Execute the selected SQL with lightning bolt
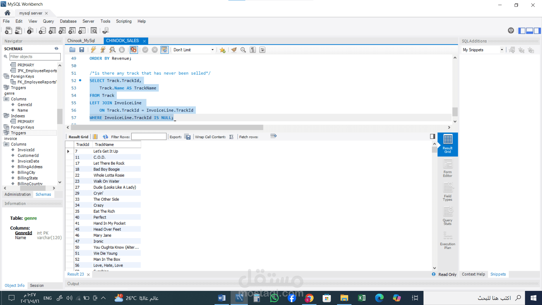The image size is (542, 305). point(93,50)
